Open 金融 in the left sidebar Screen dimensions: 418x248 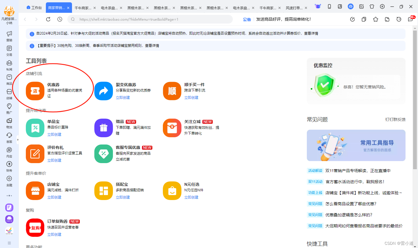(9, 181)
